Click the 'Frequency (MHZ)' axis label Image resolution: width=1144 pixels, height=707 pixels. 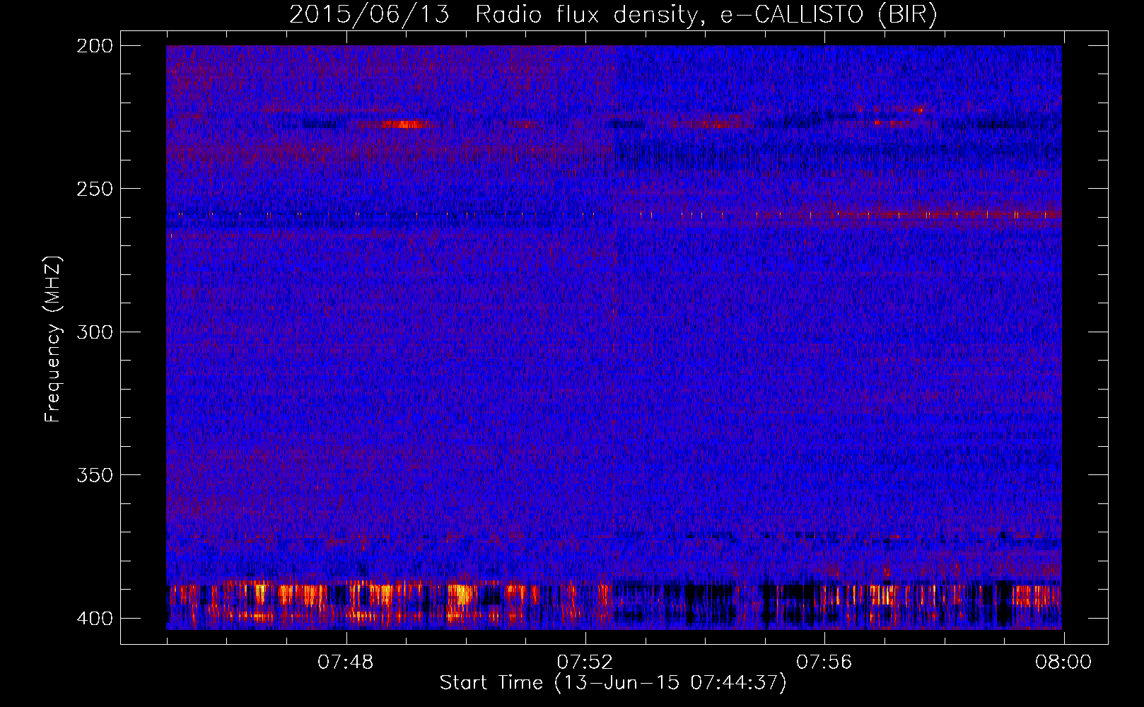[53, 339]
